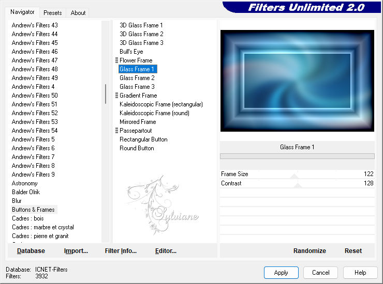The width and height of the screenshot is (383, 284).
Task: Select the highlighted Glass Frame 1 filter
Action: 138,69
